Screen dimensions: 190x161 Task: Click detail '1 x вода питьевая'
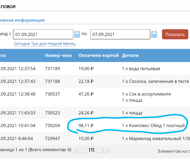point(141,69)
